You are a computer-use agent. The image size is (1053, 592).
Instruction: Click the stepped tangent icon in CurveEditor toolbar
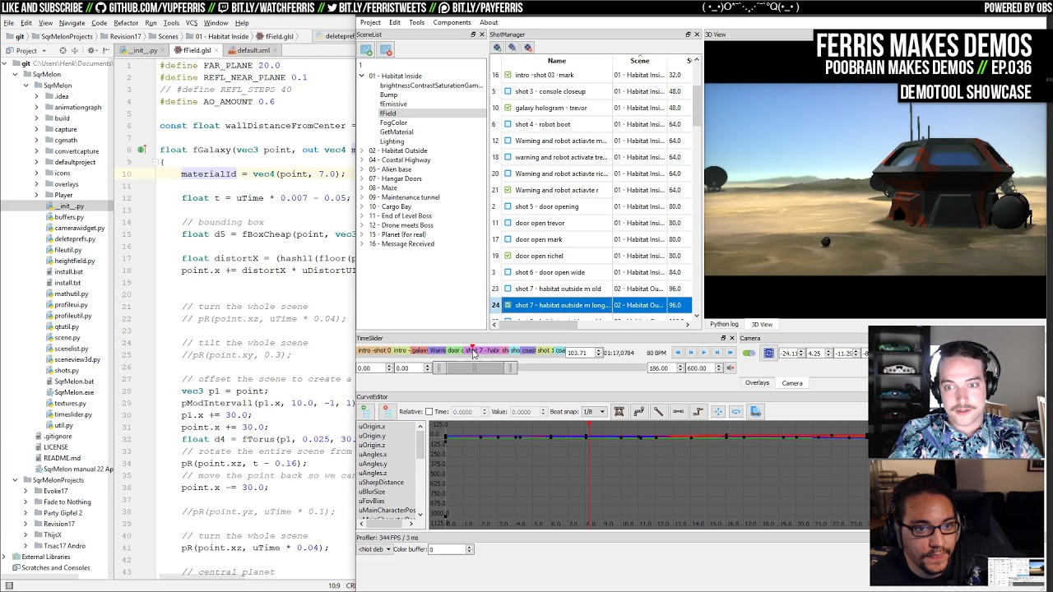[698, 411]
